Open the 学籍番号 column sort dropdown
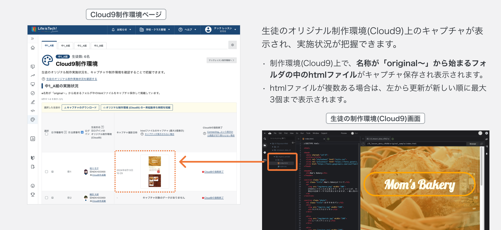 pyautogui.click(x=65, y=132)
